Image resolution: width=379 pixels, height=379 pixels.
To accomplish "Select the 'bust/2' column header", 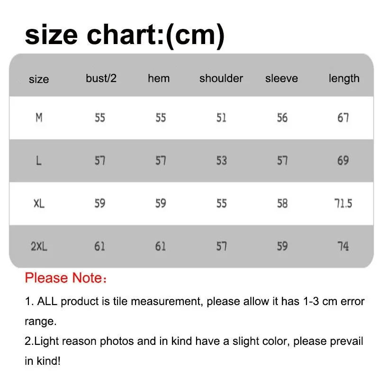I will tap(101, 78).
